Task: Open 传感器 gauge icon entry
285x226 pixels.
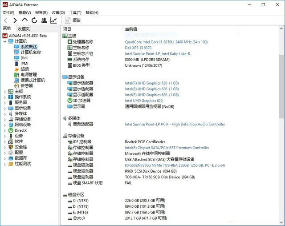Action: point(17,86)
